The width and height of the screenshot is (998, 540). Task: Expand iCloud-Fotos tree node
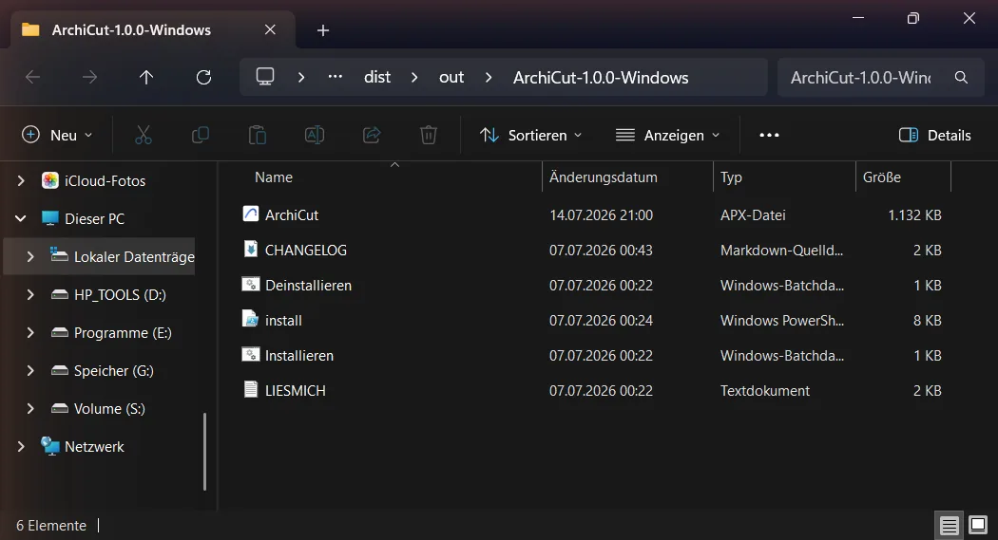point(21,181)
